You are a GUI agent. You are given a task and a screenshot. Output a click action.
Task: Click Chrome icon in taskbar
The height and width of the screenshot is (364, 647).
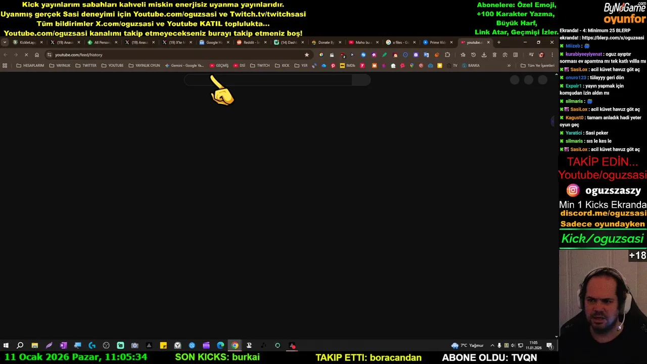click(235, 345)
